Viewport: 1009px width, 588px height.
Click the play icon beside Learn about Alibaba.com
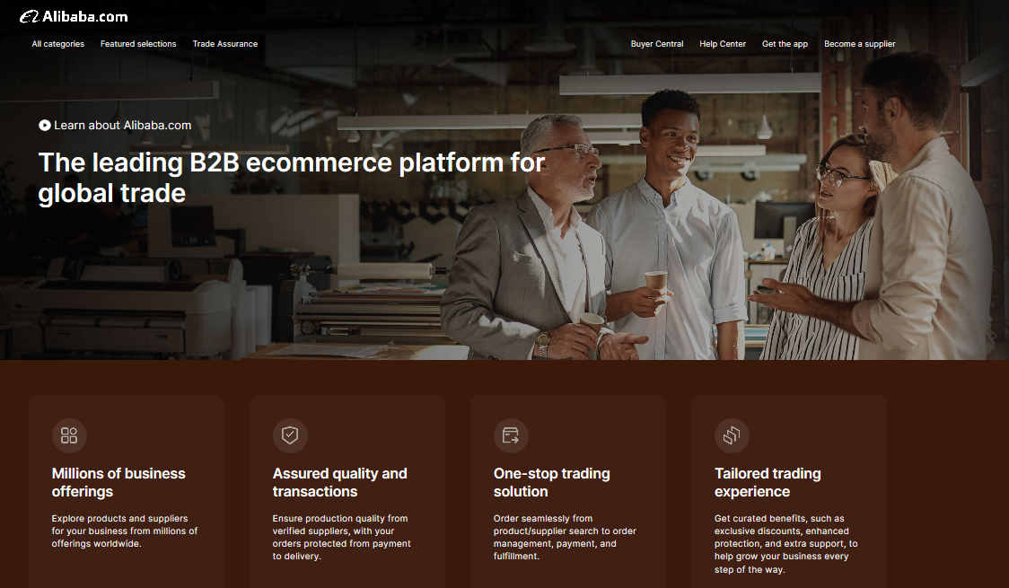(44, 126)
